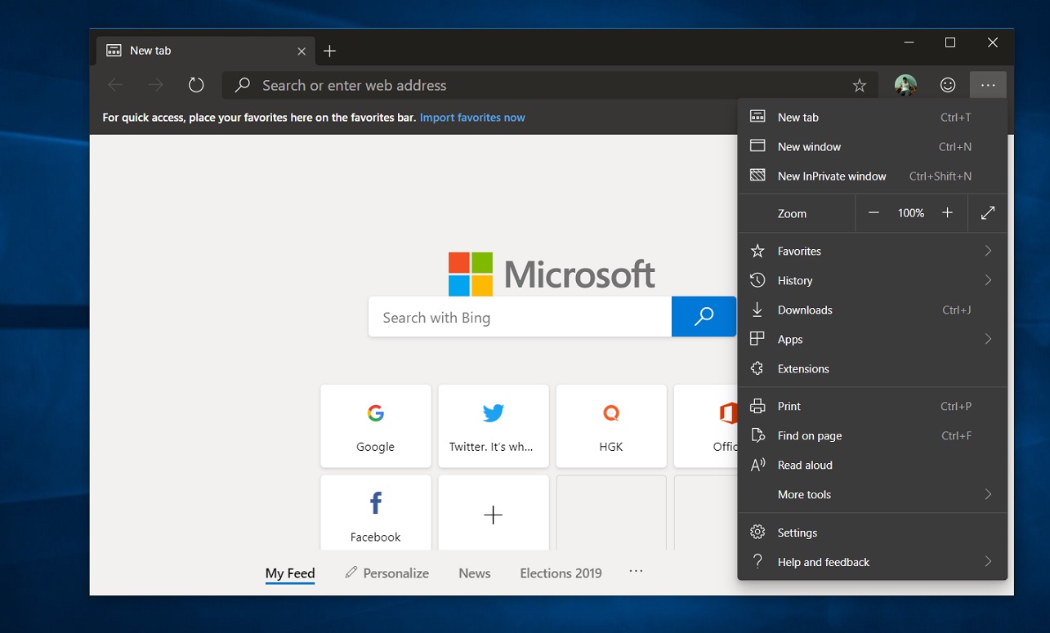The image size is (1050, 633).
Task: Switch to the News feed tab
Action: 474,573
